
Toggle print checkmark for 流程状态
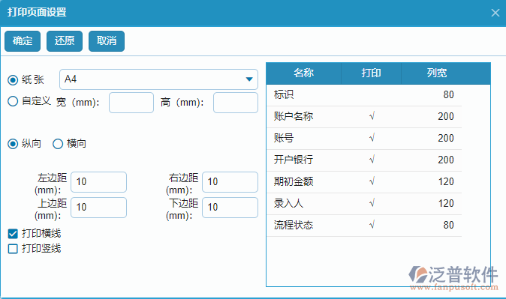(371, 226)
